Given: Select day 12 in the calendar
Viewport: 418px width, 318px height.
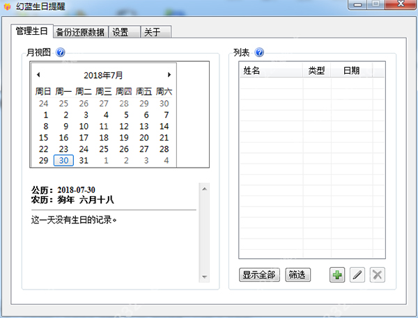Looking at the screenshot, I should [x=124, y=126].
